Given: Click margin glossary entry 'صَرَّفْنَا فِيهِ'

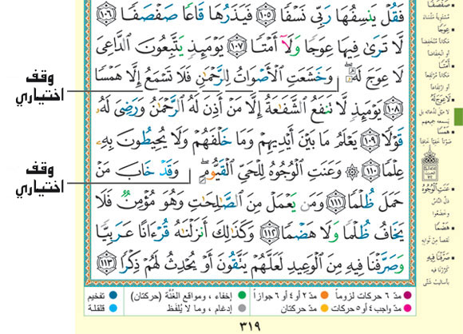Looking at the screenshot, I should click(x=439, y=258).
